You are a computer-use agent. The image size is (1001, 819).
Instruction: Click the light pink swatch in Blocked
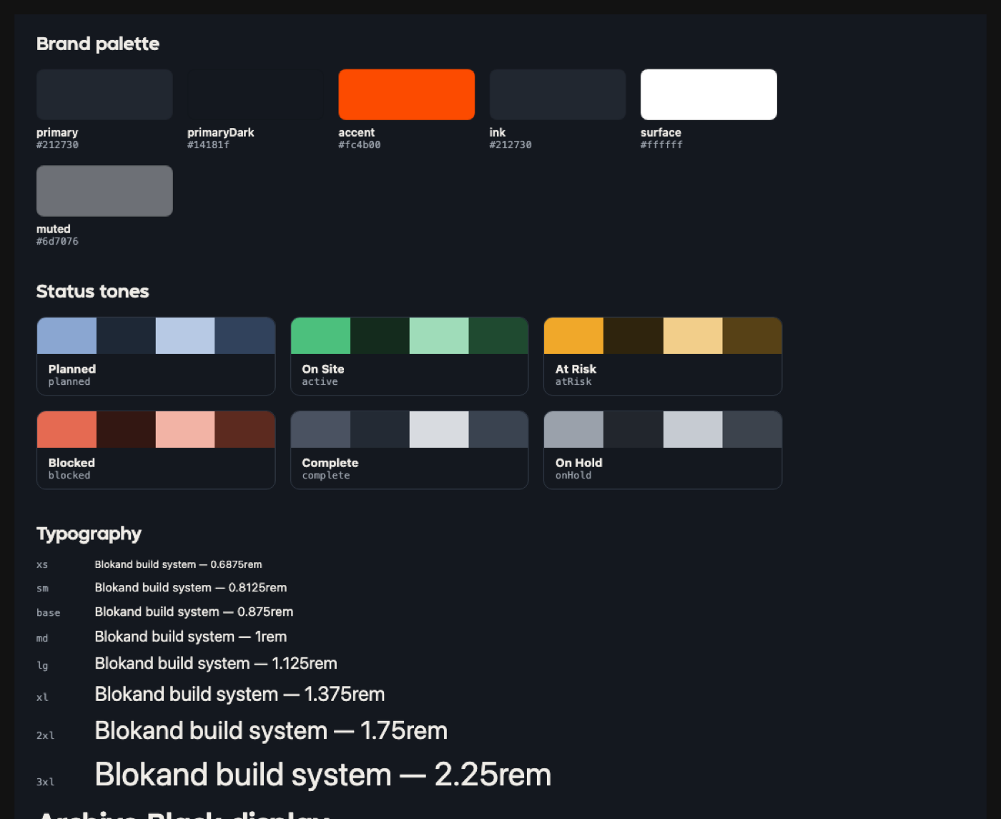click(185, 429)
